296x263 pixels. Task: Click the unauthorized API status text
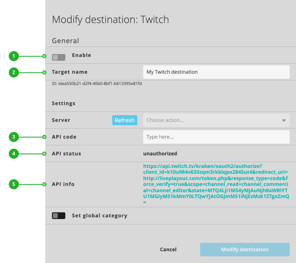(160, 154)
